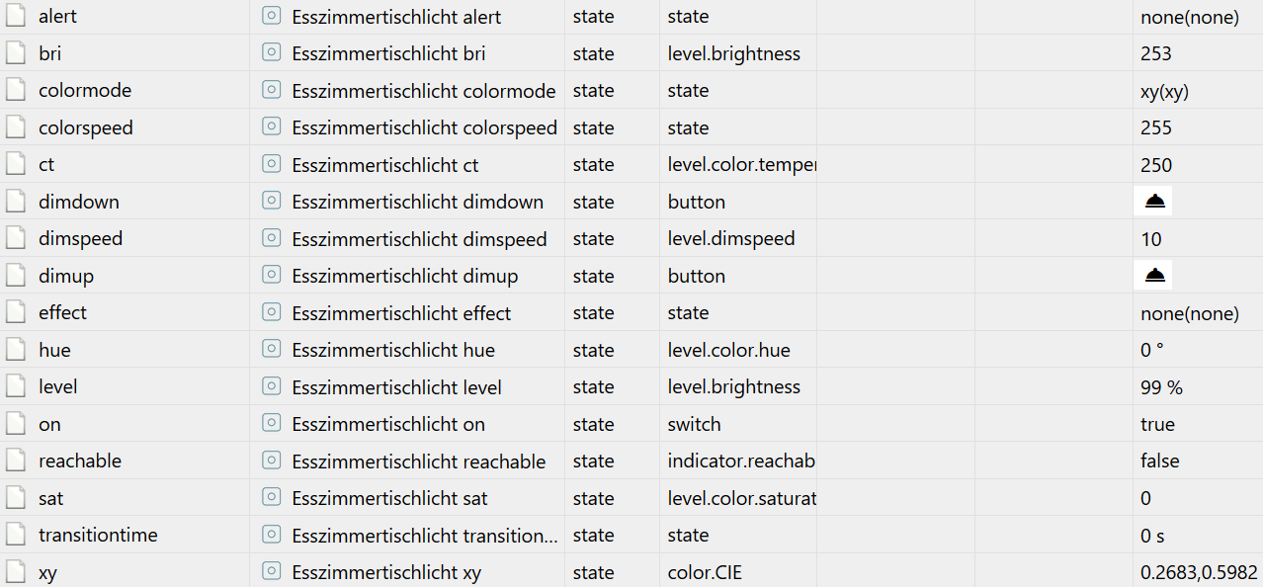Click the file icon next to transitiontime
Image resolution: width=1263 pixels, height=587 pixels.
(x=16, y=536)
